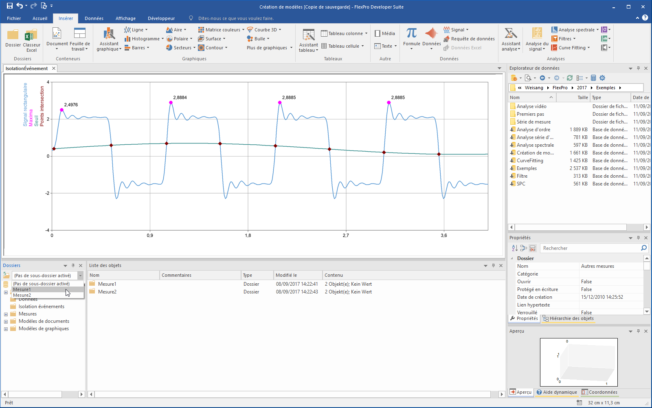Click the Rechercher properties search field
This screenshot has width=652, height=408.
pyautogui.click(x=591, y=248)
